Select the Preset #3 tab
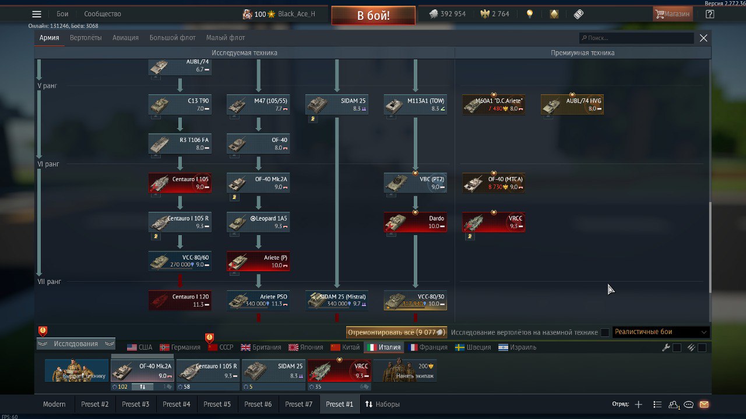The height and width of the screenshot is (419, 746). [136, 404]
